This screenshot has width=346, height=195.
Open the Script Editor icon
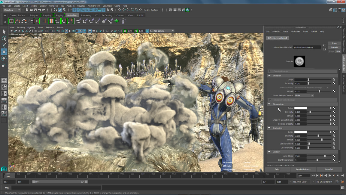[x=342, y=188]
